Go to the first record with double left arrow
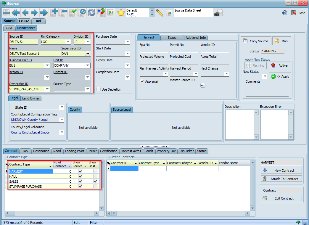 point(16,13)
